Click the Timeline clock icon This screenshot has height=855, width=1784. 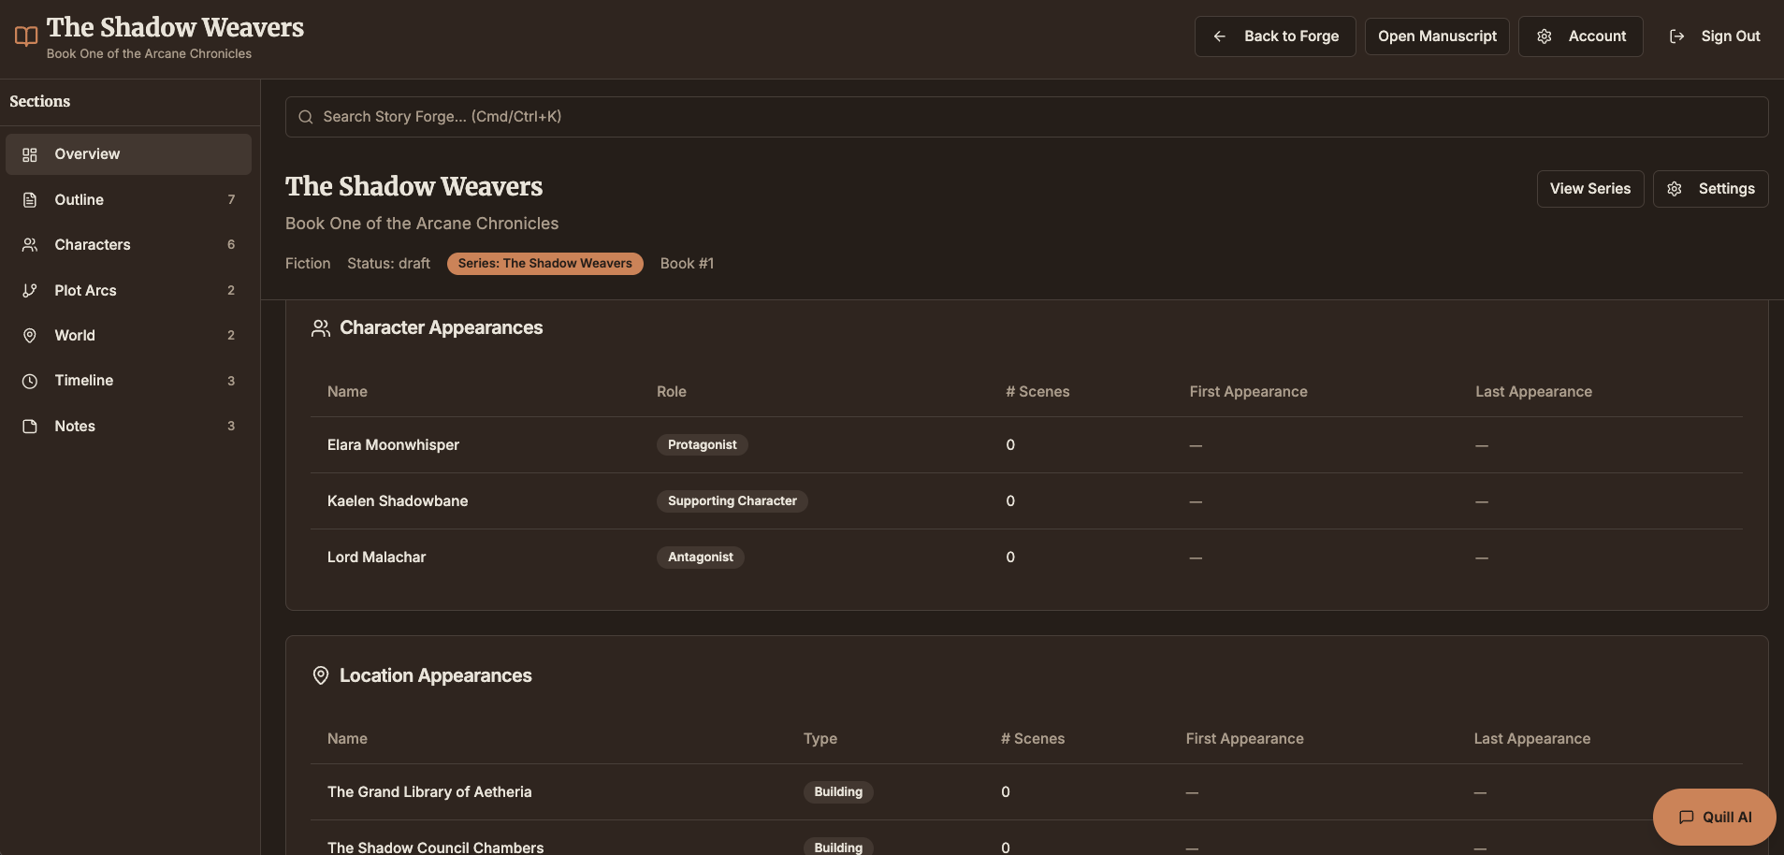(30, 381)
